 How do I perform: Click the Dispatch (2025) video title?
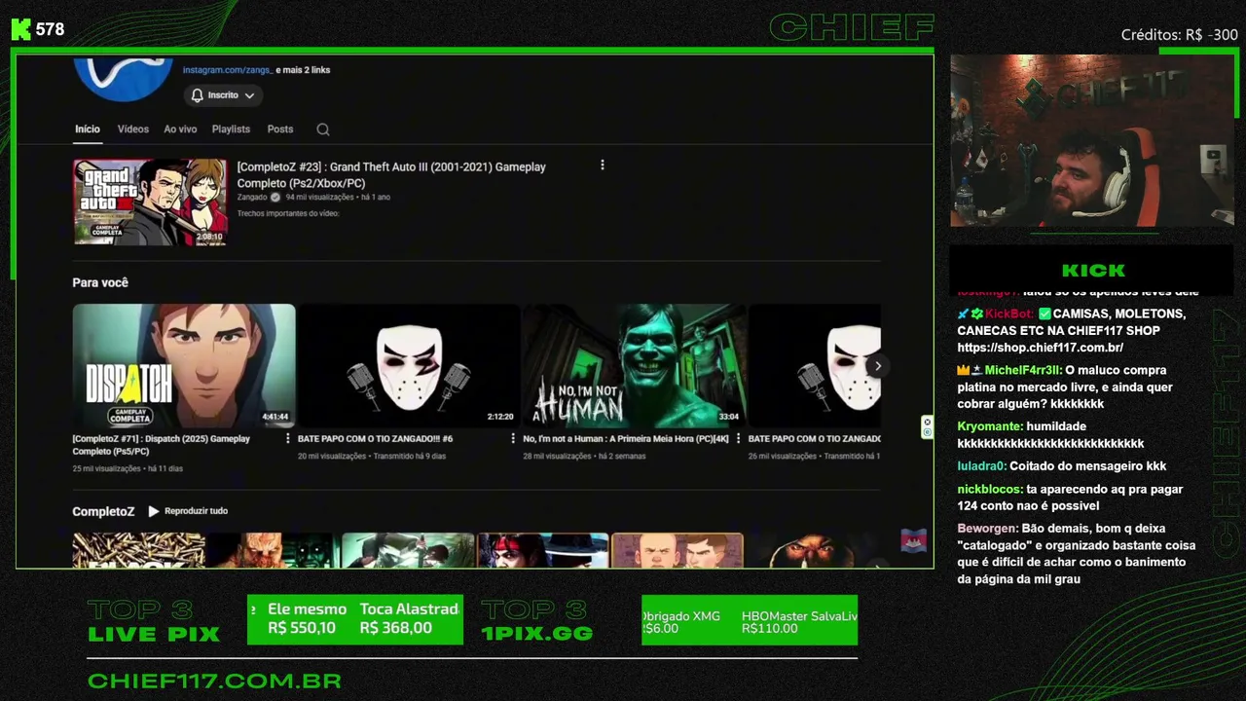[162, 445]
